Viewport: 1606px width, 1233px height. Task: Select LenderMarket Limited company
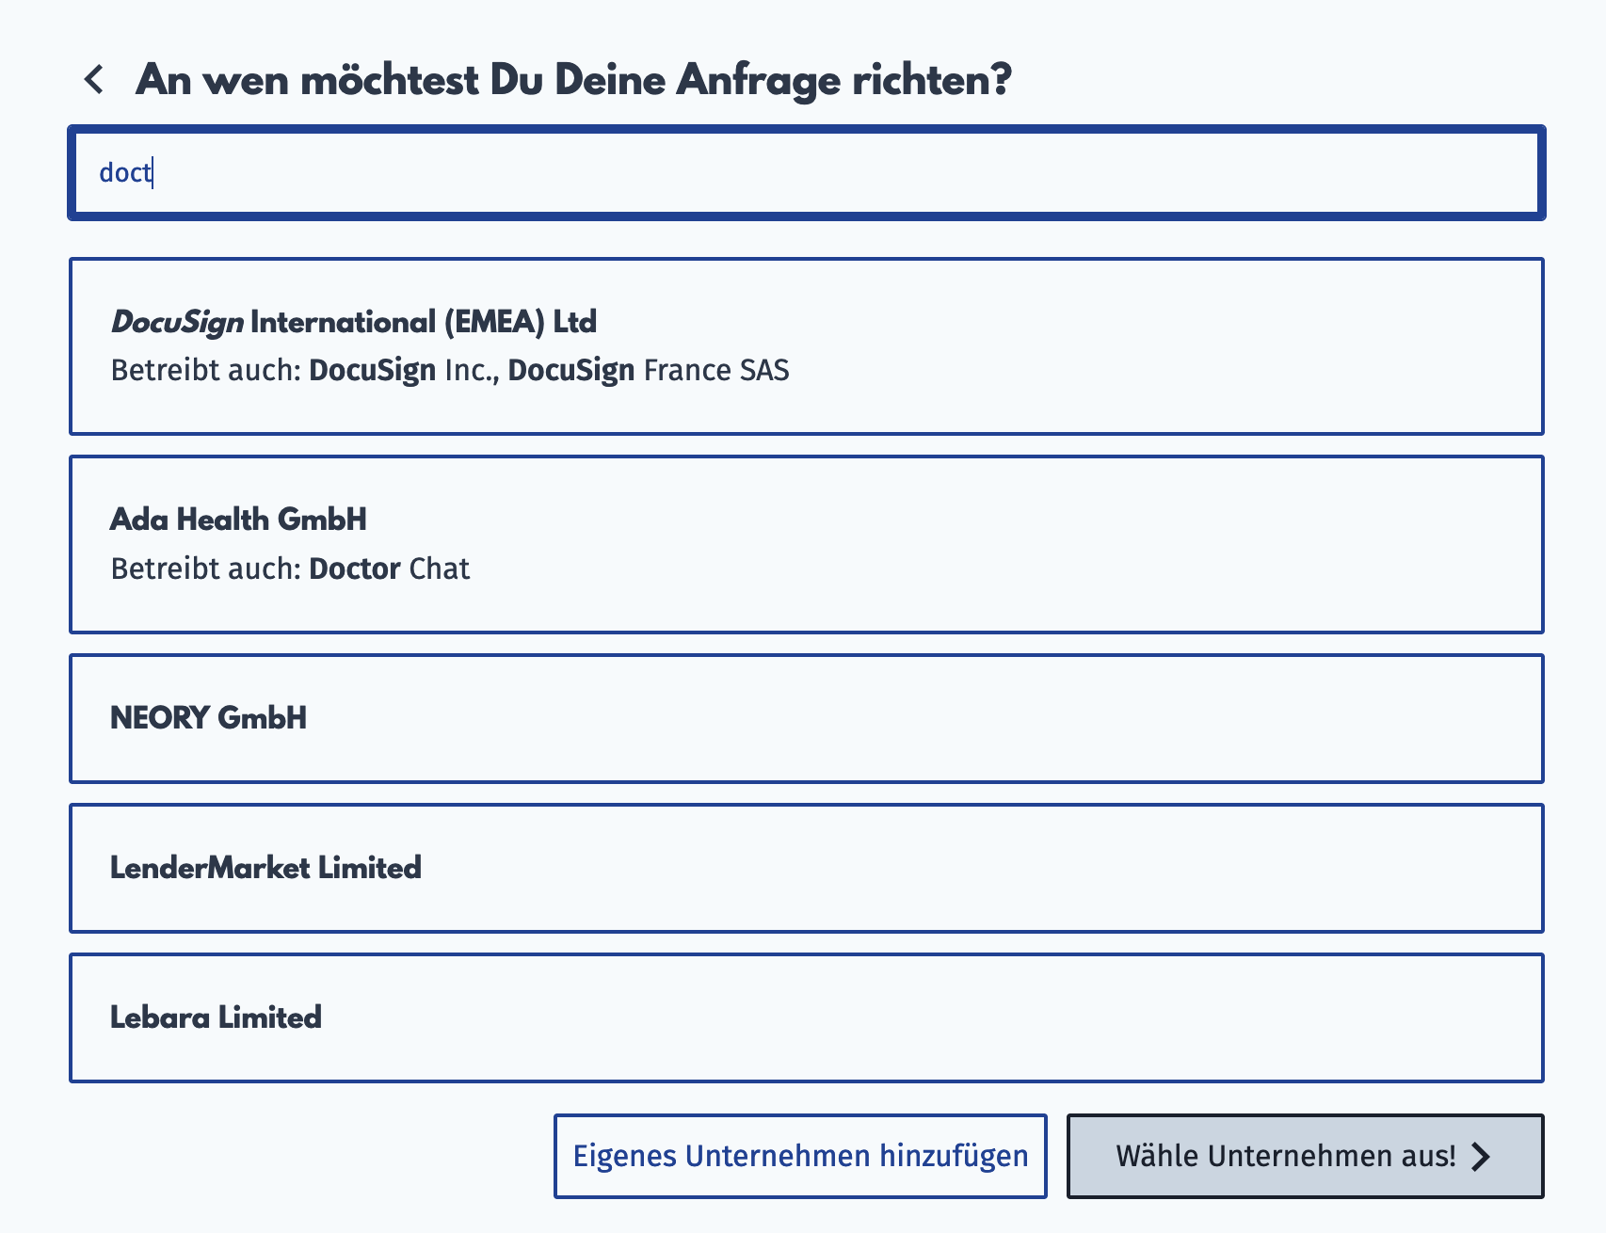[x=807, y=869]
